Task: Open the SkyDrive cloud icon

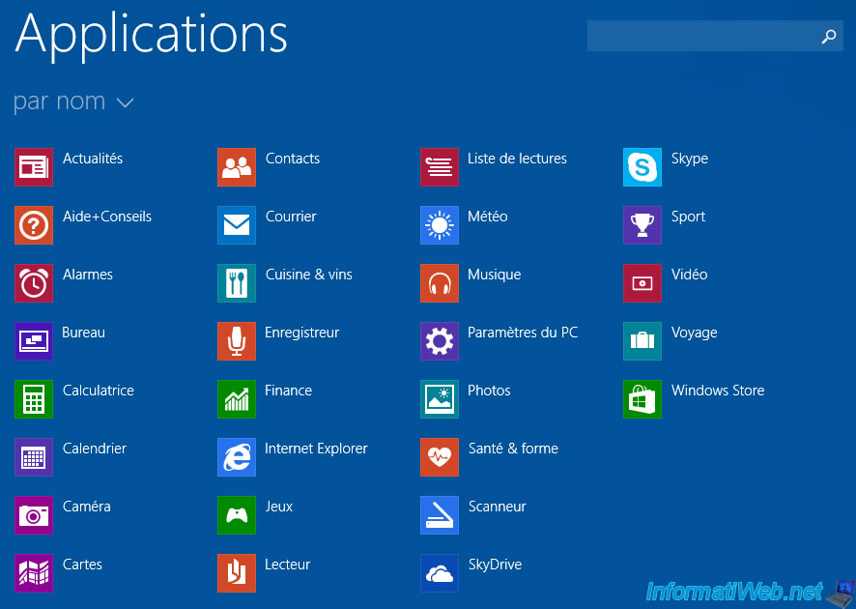Action: pos(440,573)
